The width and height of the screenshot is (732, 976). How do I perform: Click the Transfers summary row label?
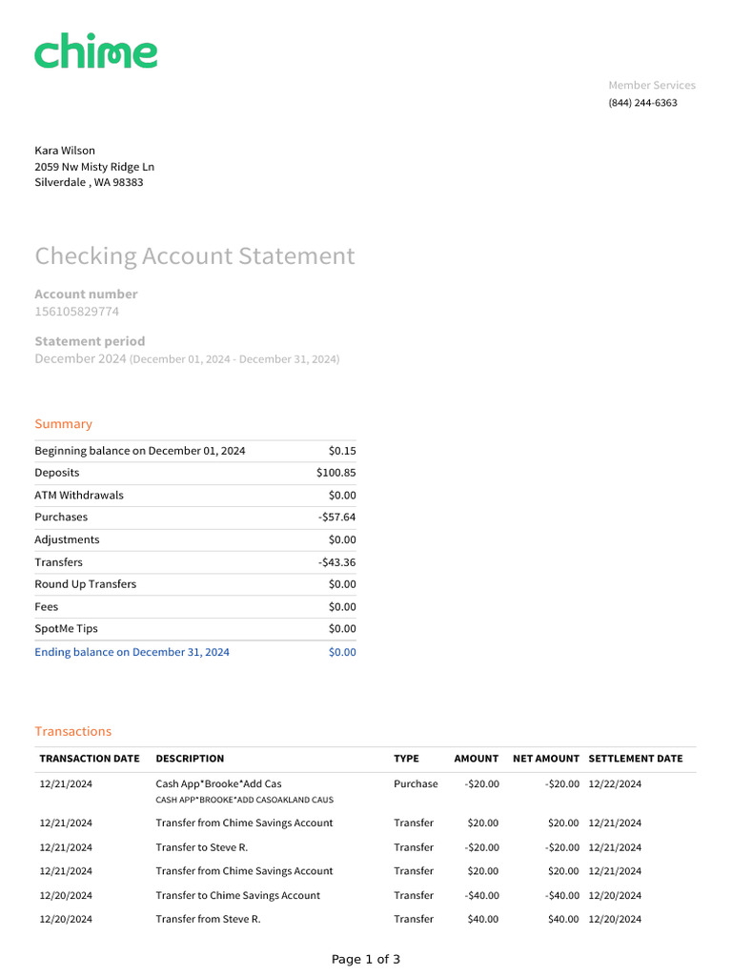58,562
